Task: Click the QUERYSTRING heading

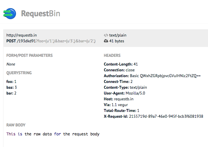Action: coord(19,73)
